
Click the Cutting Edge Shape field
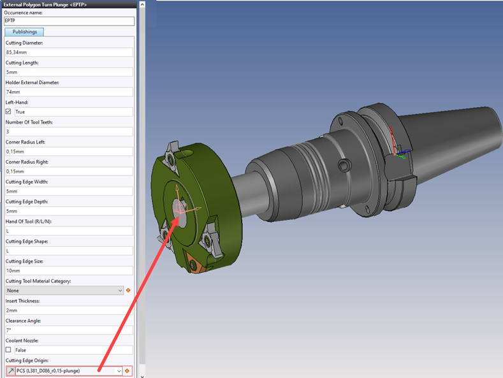(x=69, y=251)
